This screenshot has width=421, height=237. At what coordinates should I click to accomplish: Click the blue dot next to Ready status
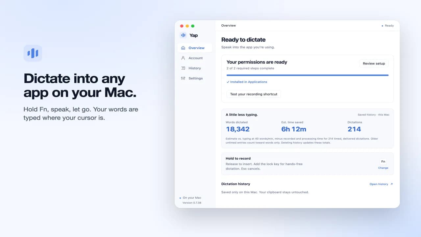click(x=382, y=26)
